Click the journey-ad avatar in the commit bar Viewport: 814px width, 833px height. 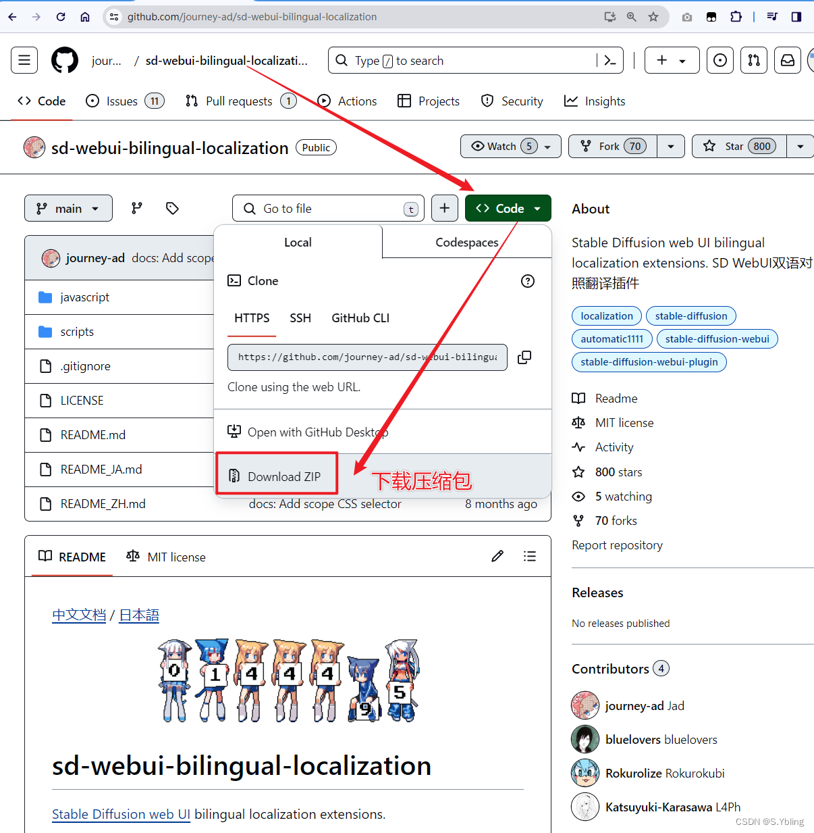(x=51, y=258)
